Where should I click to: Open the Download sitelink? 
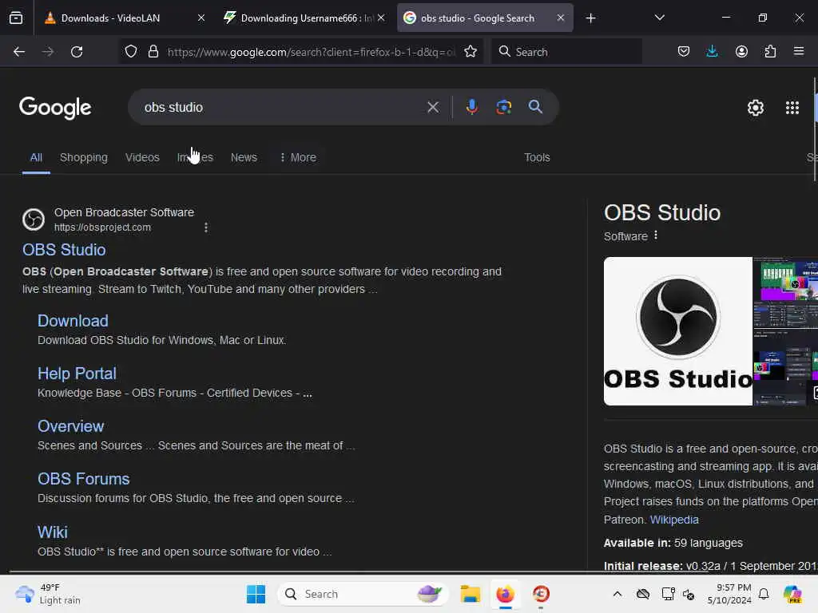(73, 321)
